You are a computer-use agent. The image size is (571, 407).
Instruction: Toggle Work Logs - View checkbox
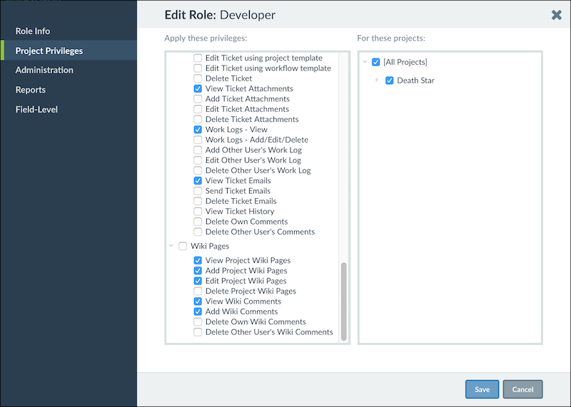(198, 130)
